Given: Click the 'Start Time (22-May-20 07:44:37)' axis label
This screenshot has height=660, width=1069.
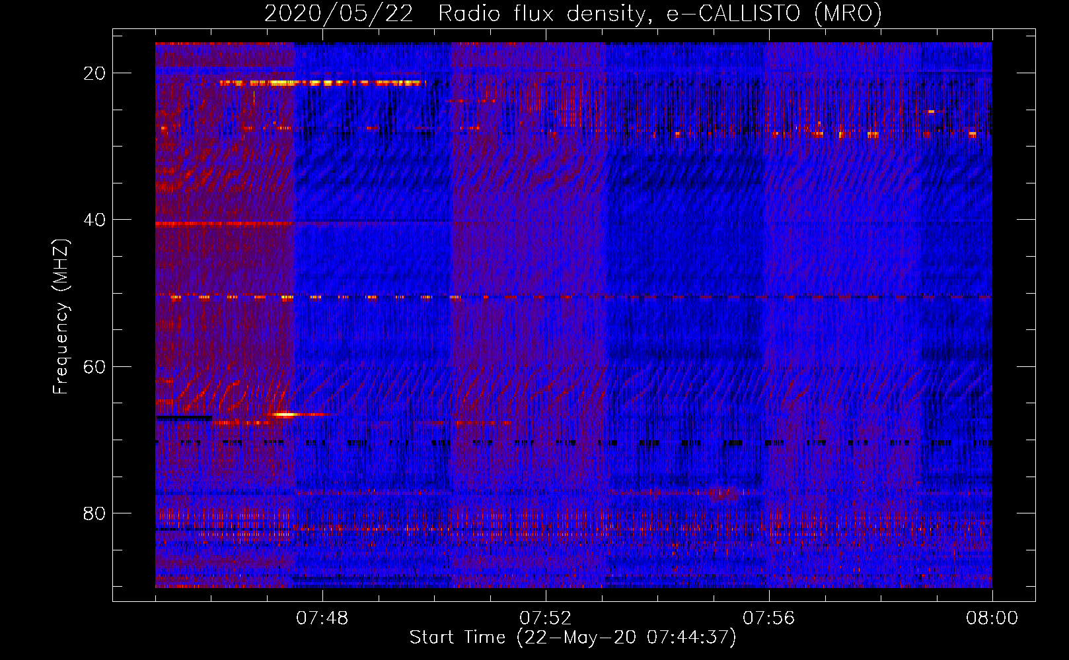Looking at the screenshot, I should (x=572, y=638).
